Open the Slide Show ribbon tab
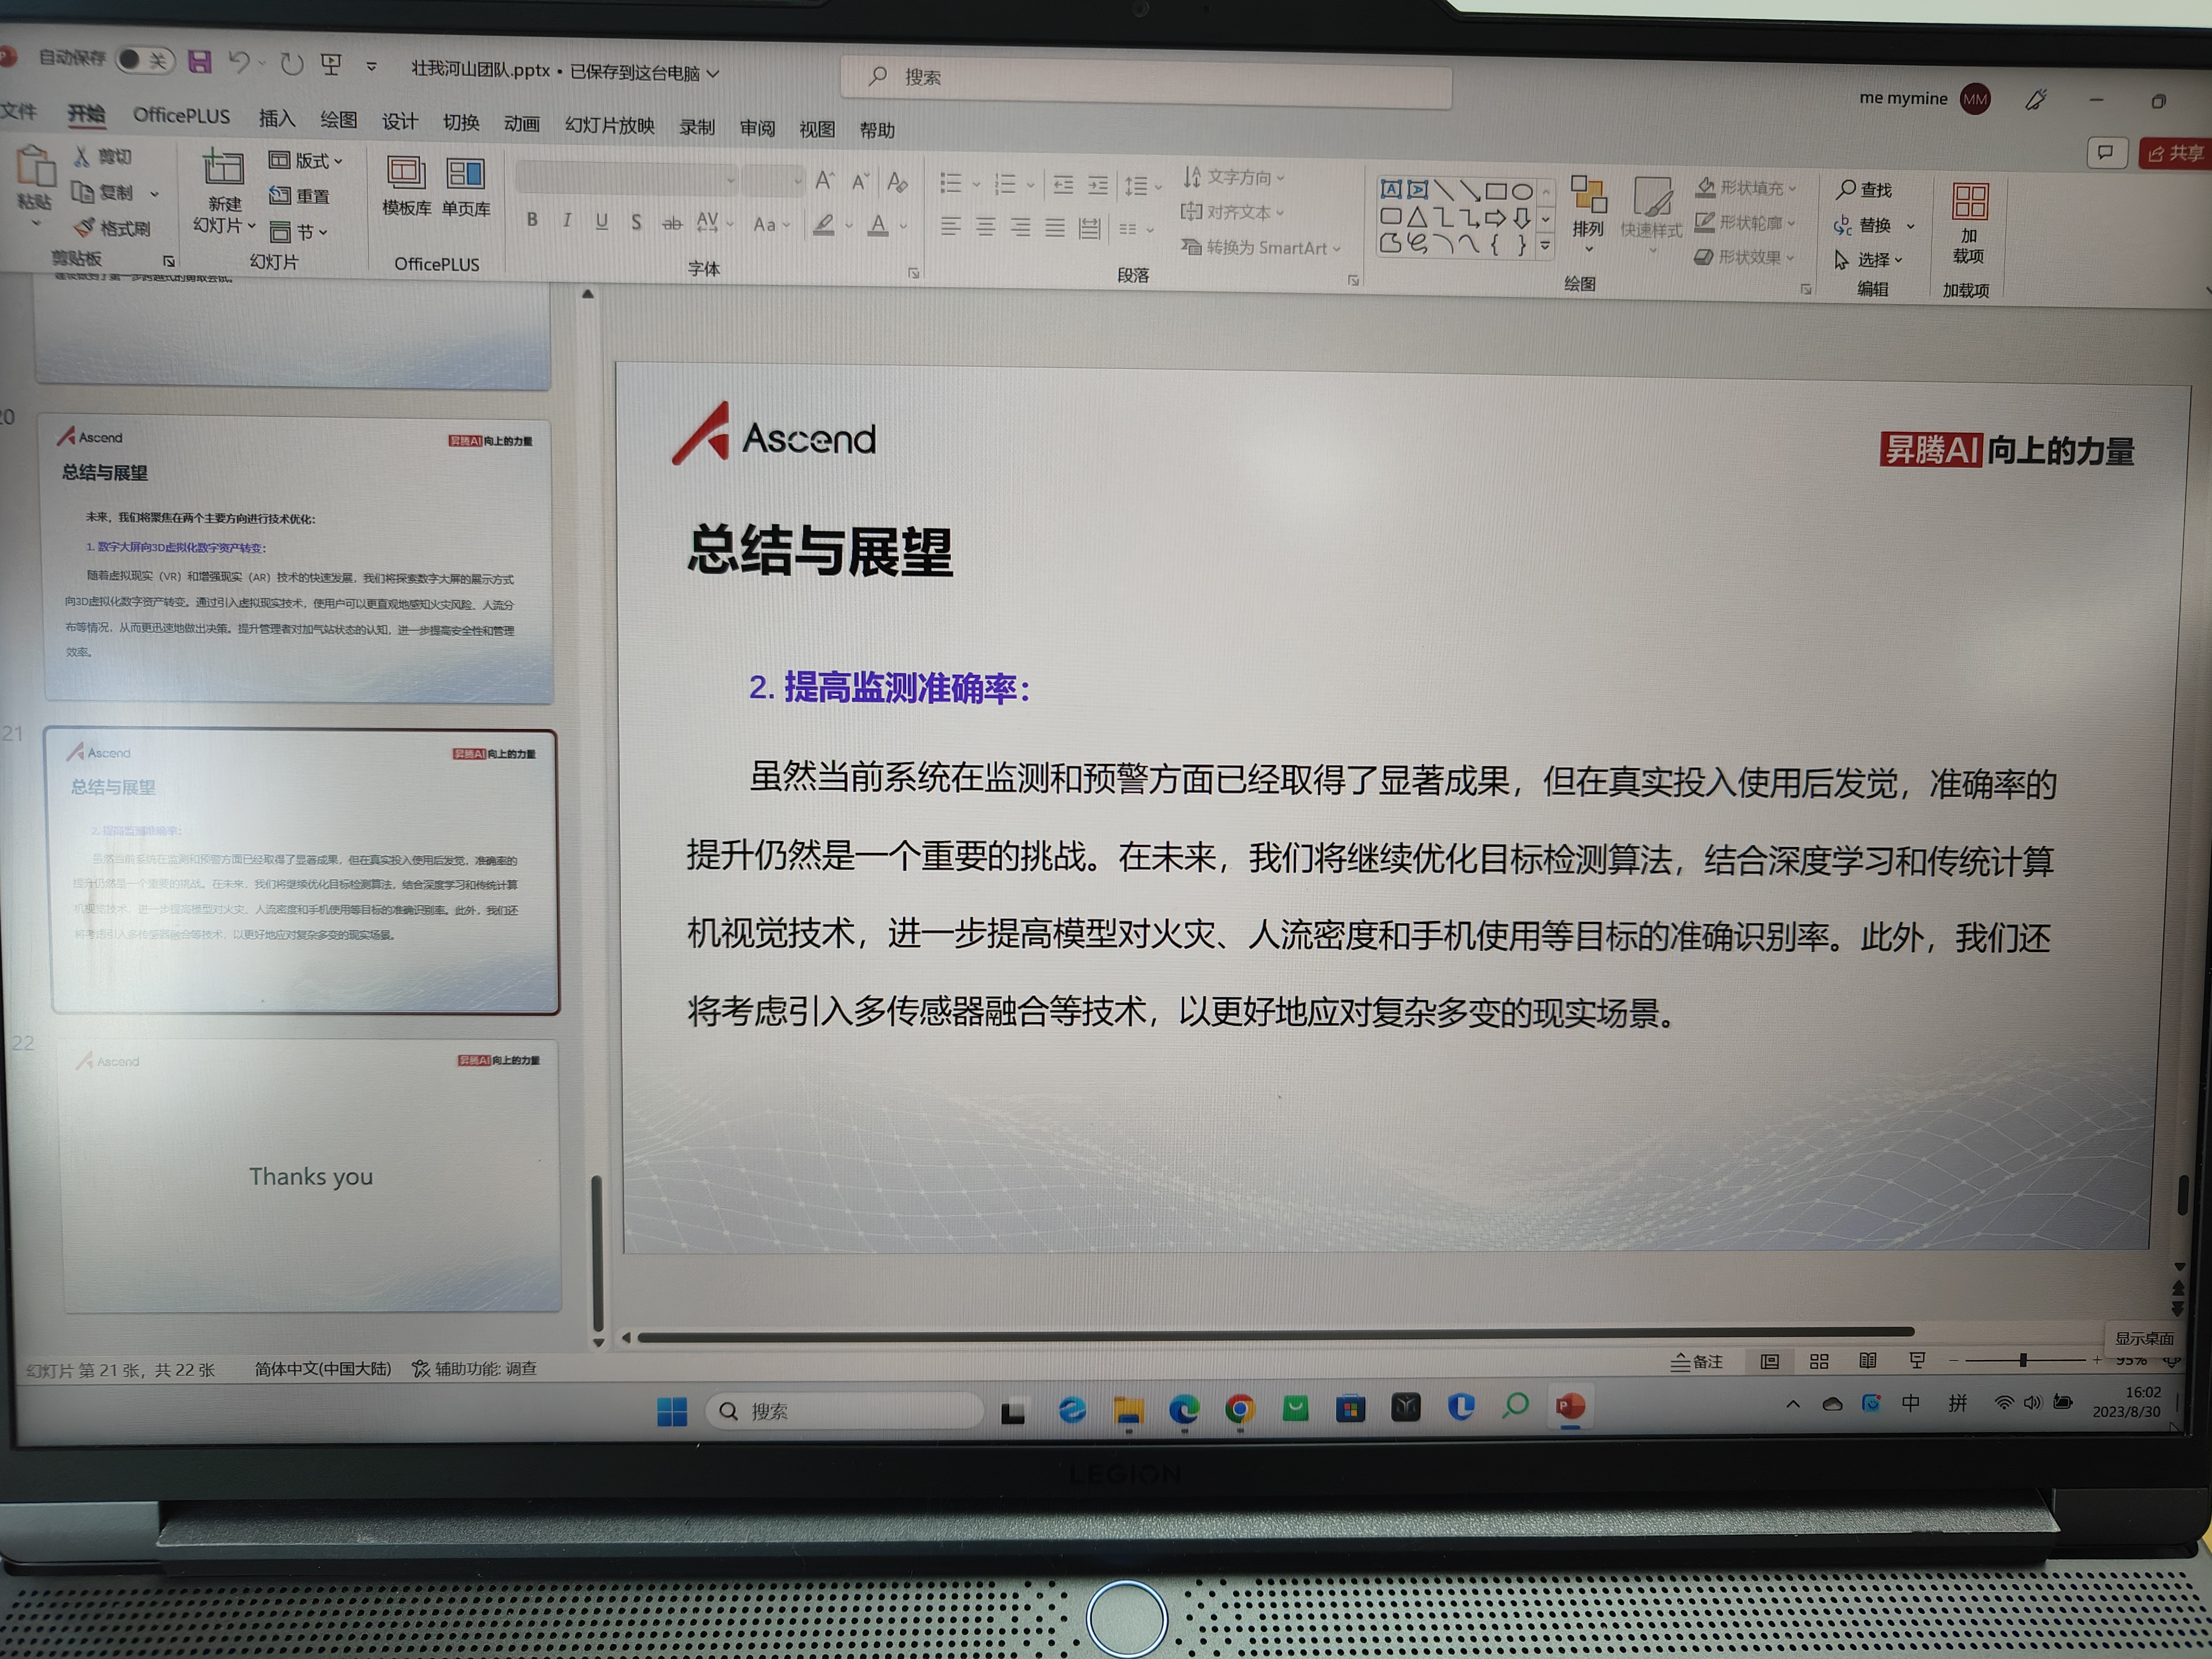The image size is (2212, 1659). 609,125
